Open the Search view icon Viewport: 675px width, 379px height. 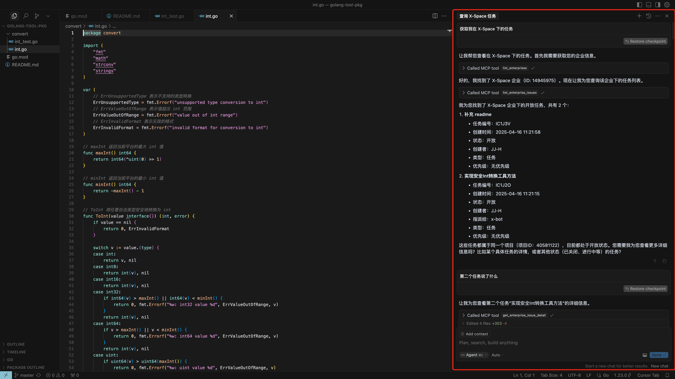26,16
